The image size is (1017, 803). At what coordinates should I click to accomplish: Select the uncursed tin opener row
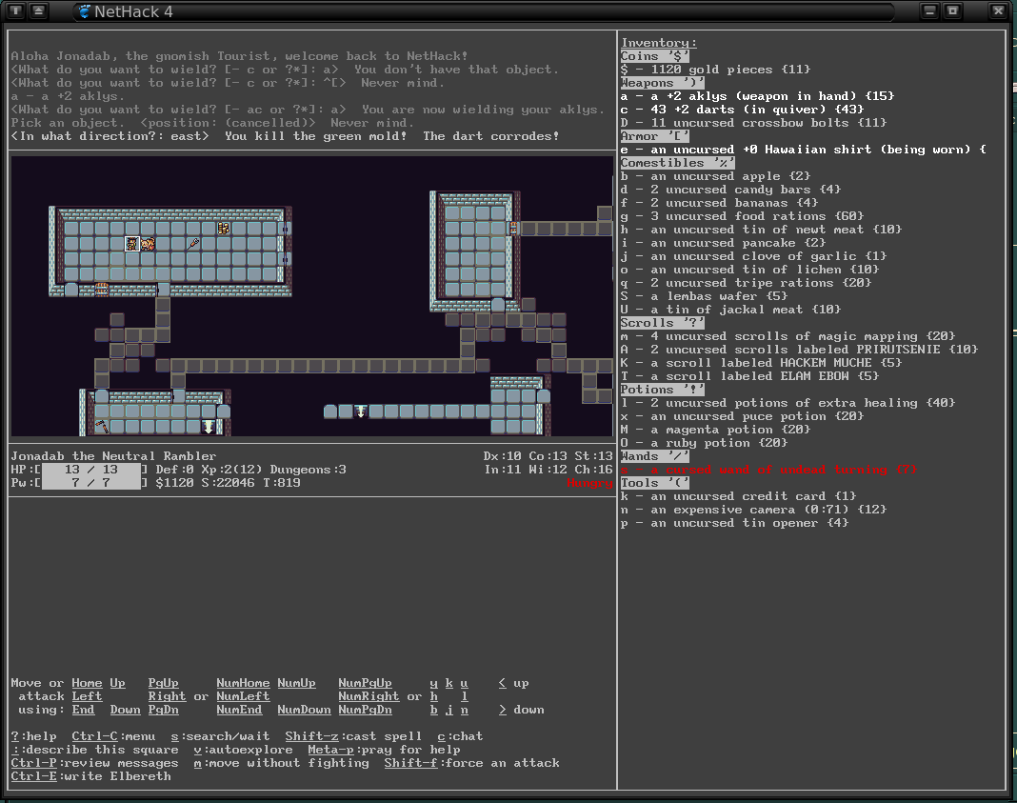735,523
